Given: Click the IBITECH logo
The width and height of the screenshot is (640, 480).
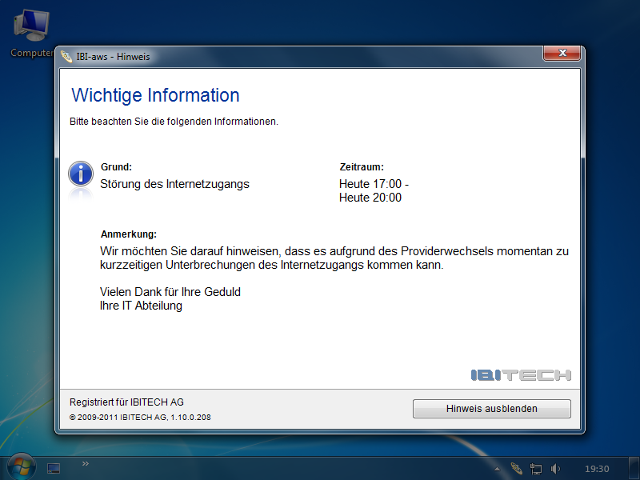Looking at the screenshot, I should click(x=520, y=375).
